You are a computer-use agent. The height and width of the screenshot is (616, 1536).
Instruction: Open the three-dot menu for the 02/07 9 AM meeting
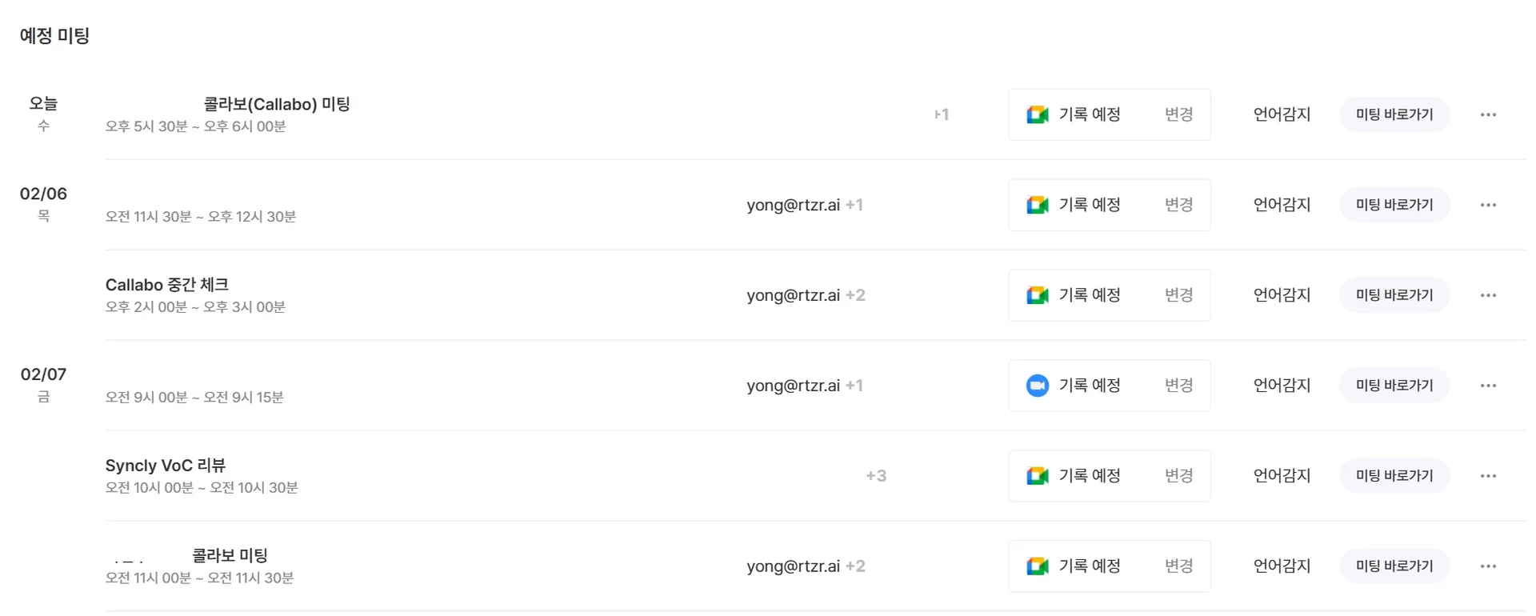pos(1488,386)
